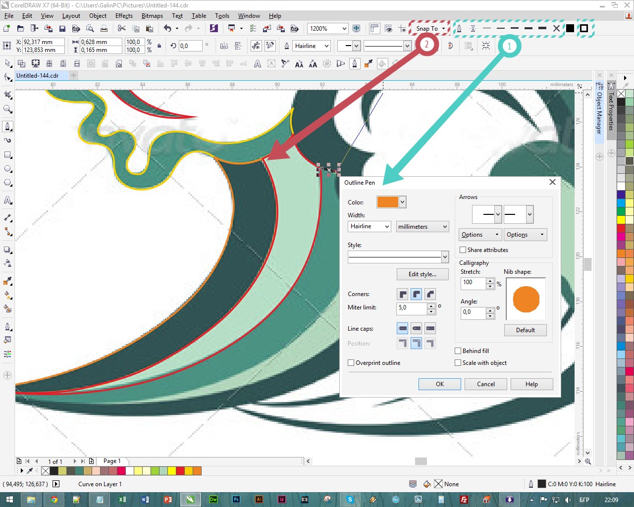The height and width of the screenshot is (507, 634).
Task: Click the no-color X swatch in right palette
Action: pyautogui.click(x=621, y=94)
